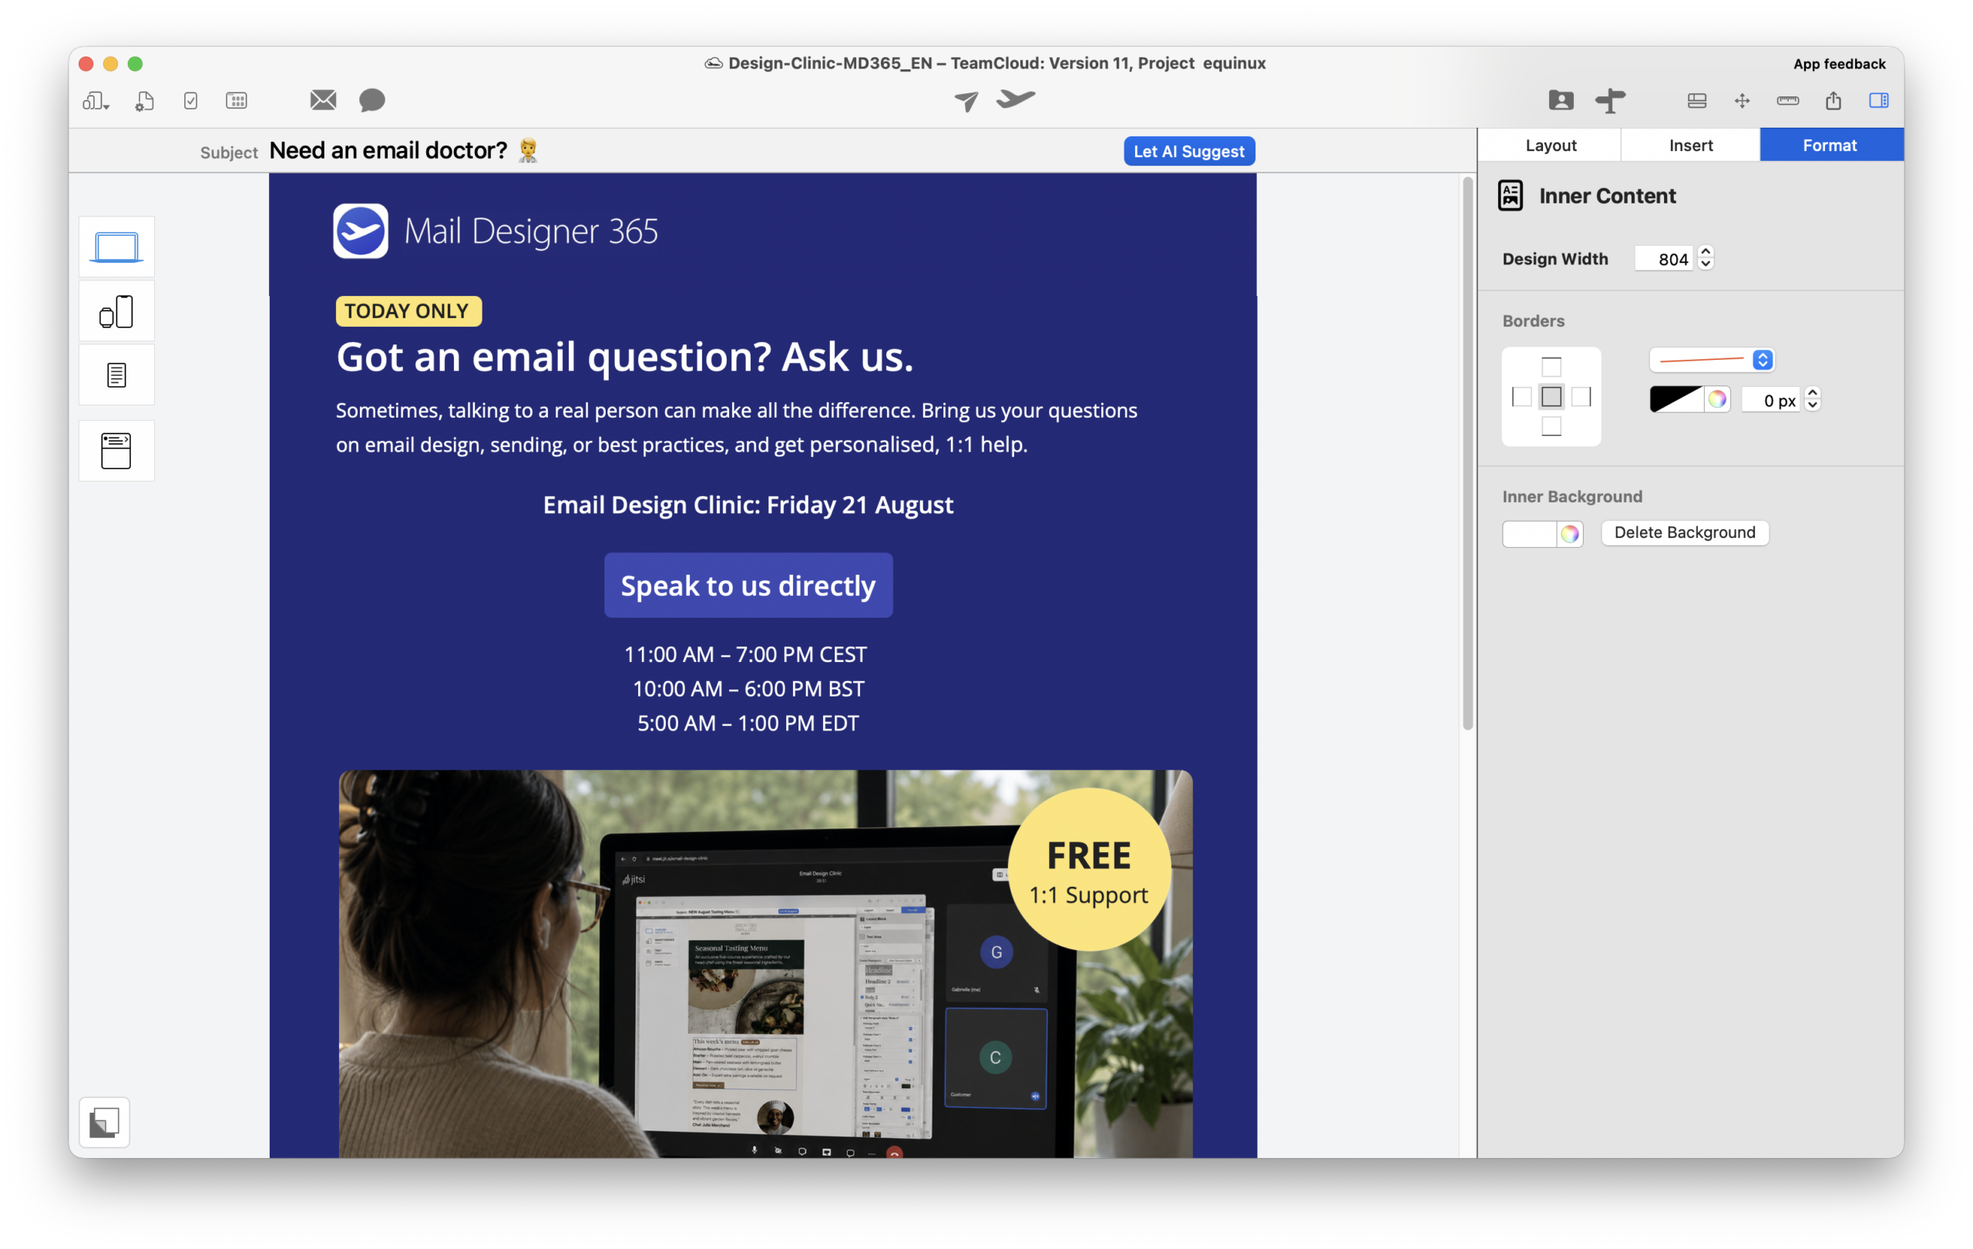This screenshot has width=1973, height=1249.
Task: Click the Design Width input field
Action: [x=1664, y=259]
